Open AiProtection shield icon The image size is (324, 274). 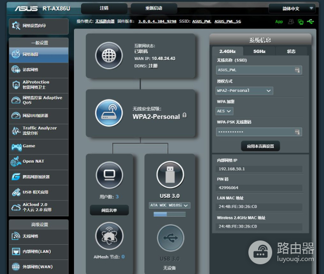[16, 85]
